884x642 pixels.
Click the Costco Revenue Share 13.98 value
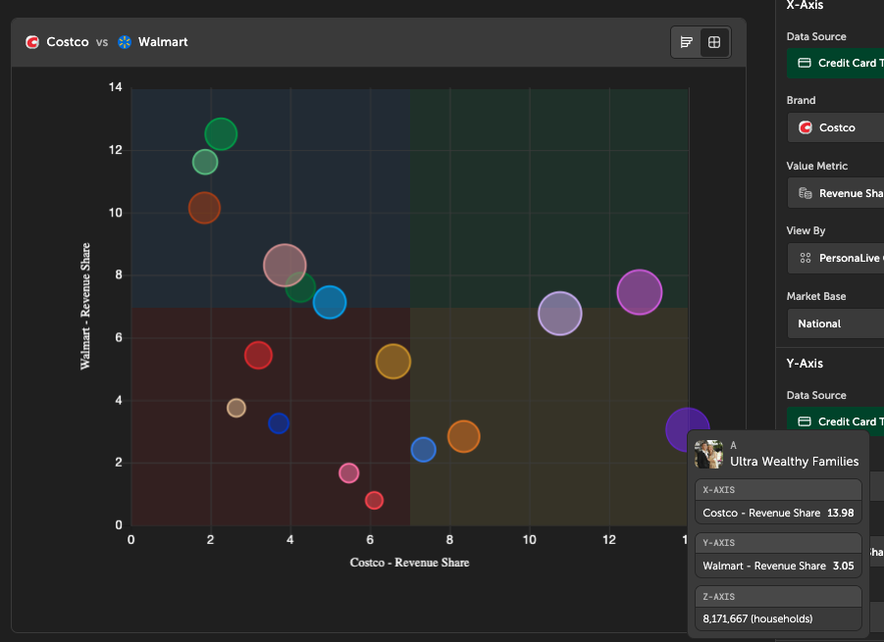841,513
